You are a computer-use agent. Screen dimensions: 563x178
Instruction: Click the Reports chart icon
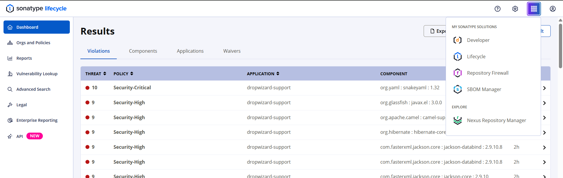coord(10,58)
